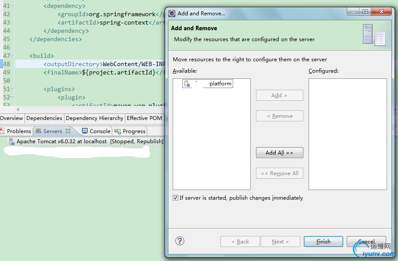398x261 pixels.
Task: Click inside the empty Configured list
Action: pos(348,134)
